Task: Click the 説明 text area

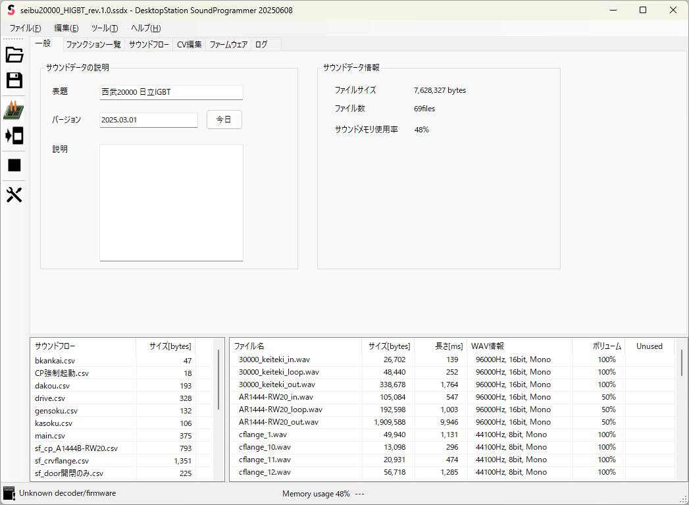Action: [171, 203]
